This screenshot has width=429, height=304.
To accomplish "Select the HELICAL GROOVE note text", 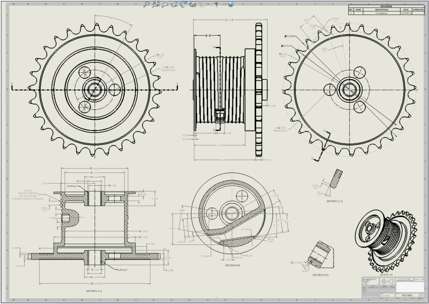I will [27, 195].
